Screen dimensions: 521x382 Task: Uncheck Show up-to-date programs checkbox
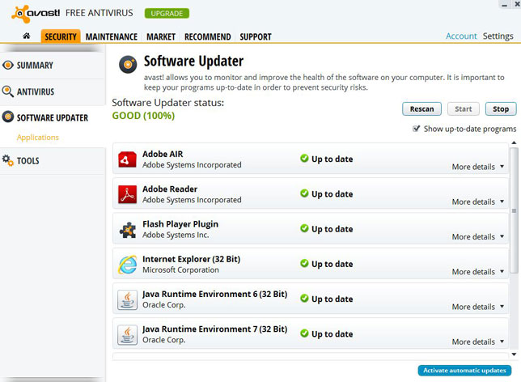coord(416,129)
